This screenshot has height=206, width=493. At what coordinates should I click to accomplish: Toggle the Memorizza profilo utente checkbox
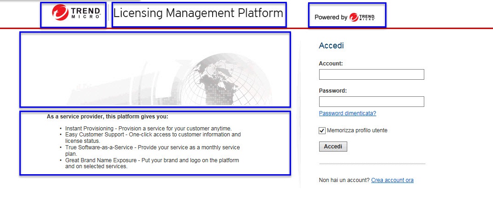tap(322, 130)
